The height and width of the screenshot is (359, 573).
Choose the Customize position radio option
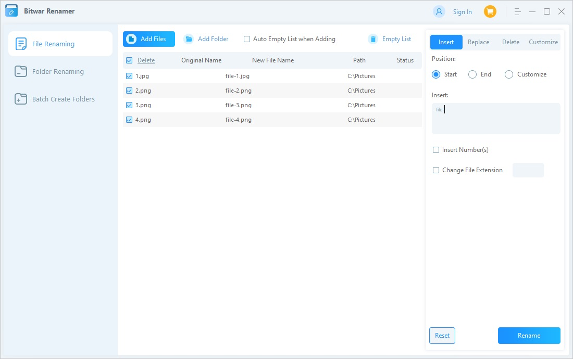pyautogui.click(x=509, y=74)
